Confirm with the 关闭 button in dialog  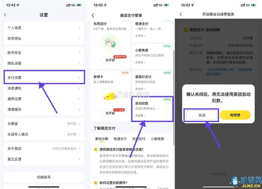[x=202, y=115]
